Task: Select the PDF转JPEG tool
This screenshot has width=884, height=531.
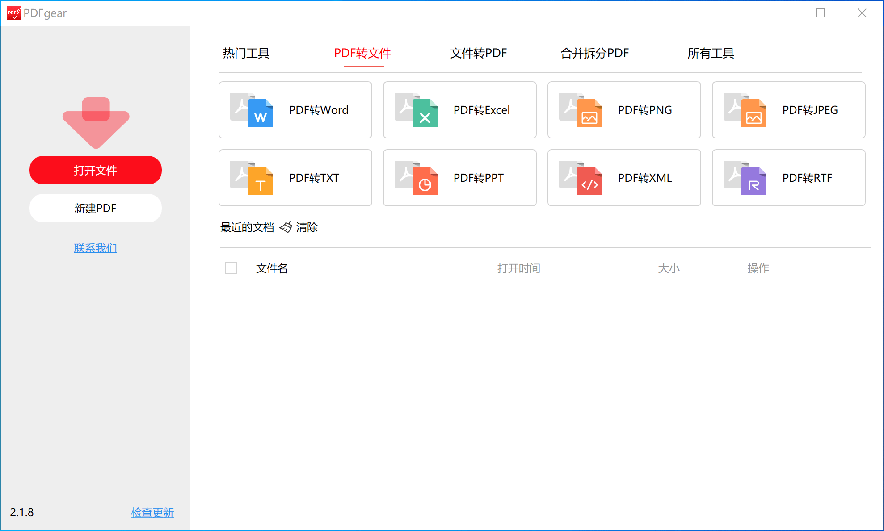Action: (788, 110)
